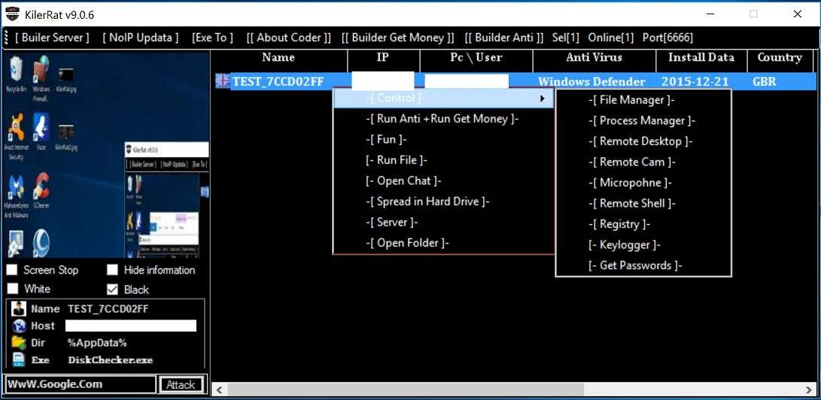Click the Attack button
Viewport: 821px width, 400px height.
click(181, 384)
